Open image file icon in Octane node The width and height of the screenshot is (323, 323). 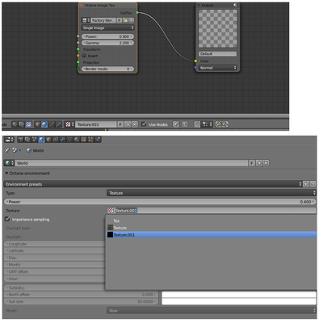pyautogui.click(x=125, y=20)
